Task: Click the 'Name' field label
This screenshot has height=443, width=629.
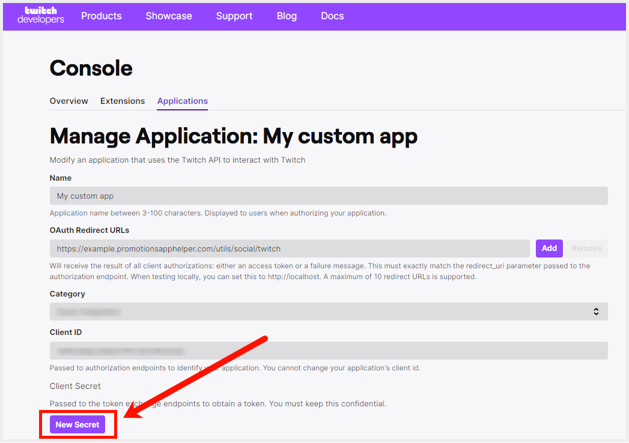Action: click(x=61, y=178)
